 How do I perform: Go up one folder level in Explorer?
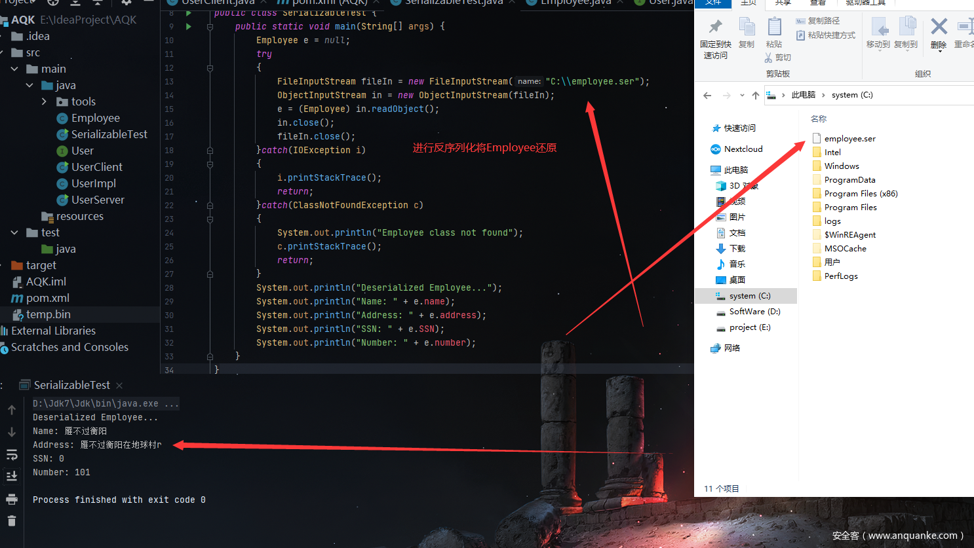pyautogui.click(x=756, y=96)
